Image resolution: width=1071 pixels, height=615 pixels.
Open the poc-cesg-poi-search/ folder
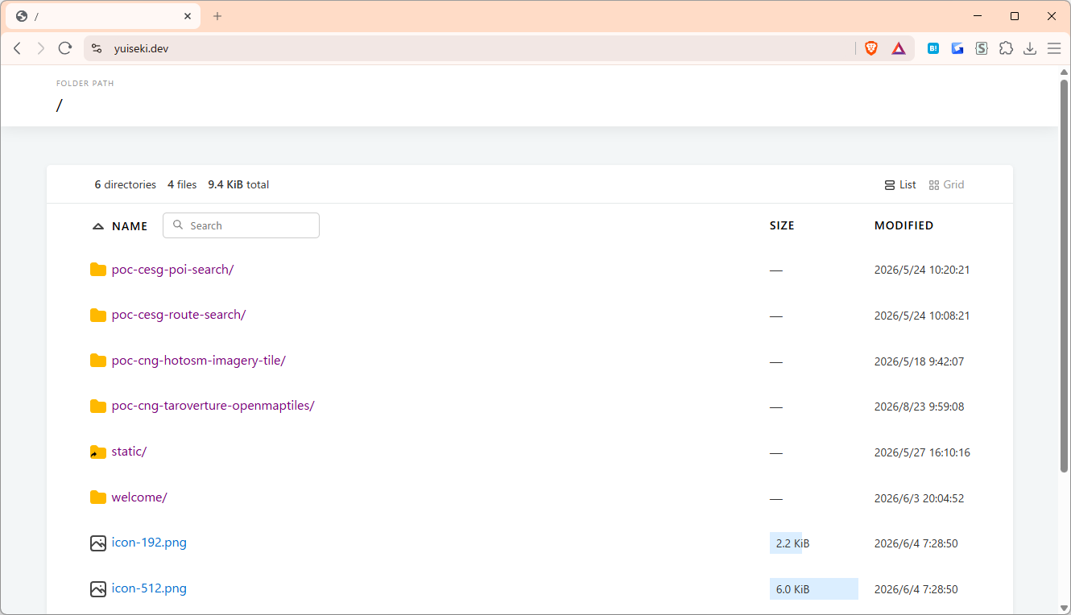point(172,270)
